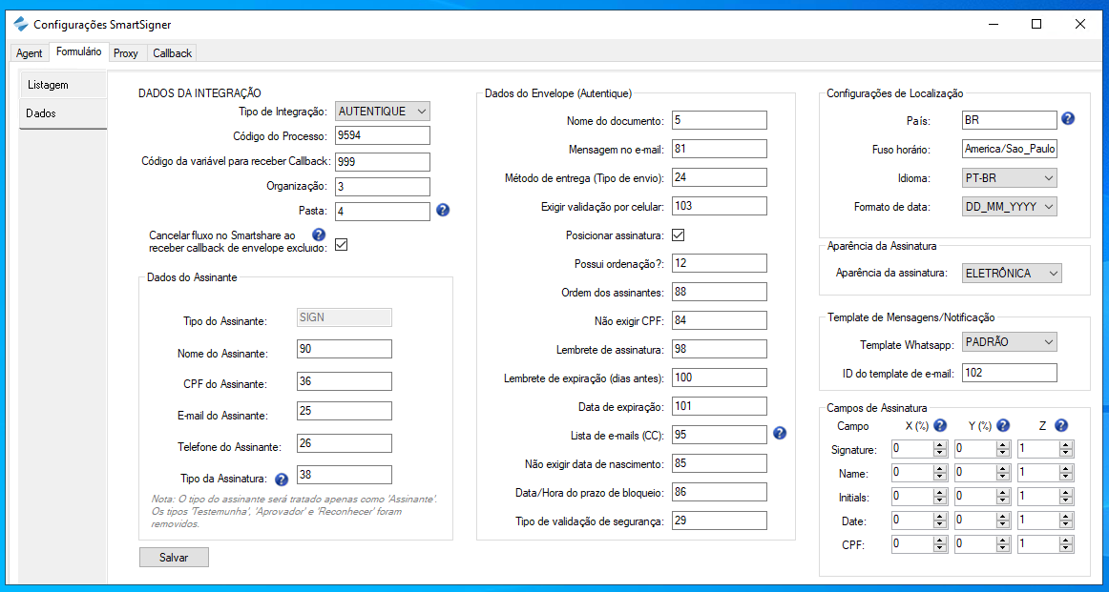The height and width of the screenshot is (592, 1109).
Task: Click Código da variável para receber Callback field
Action: [382, 161]
